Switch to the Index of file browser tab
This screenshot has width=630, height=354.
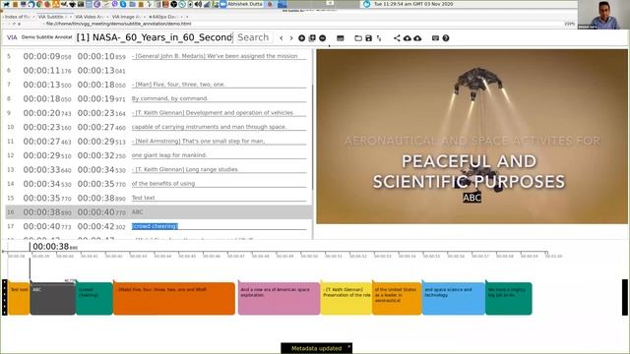point(18,17)
